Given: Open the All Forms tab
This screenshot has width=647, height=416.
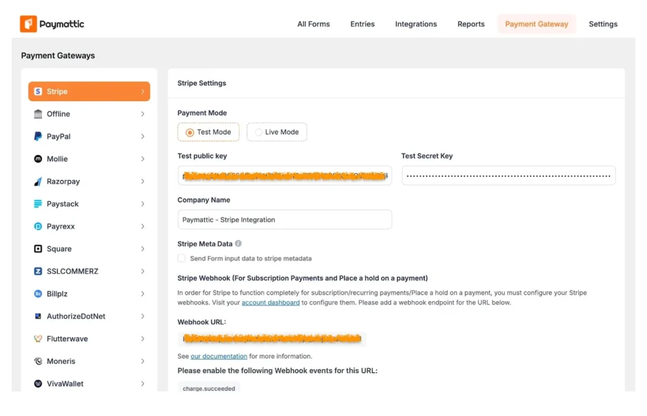Looking at the screenshot, I should 313,24.
